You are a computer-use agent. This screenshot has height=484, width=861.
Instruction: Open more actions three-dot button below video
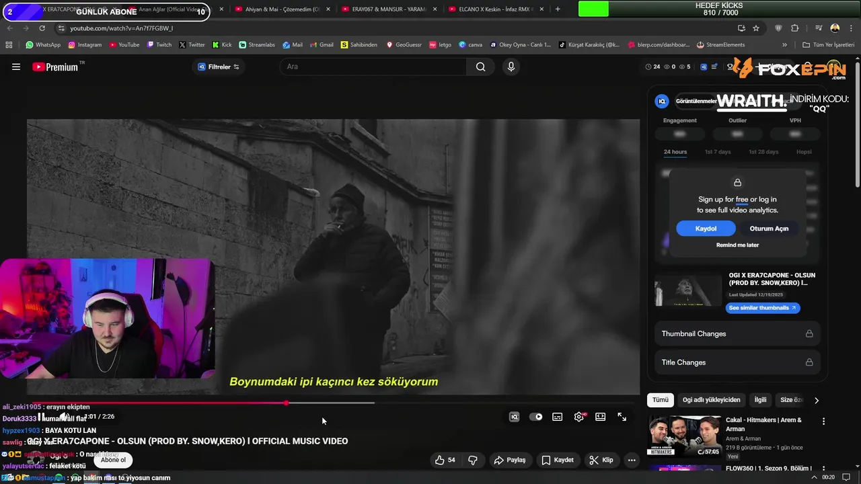[632, 460]
